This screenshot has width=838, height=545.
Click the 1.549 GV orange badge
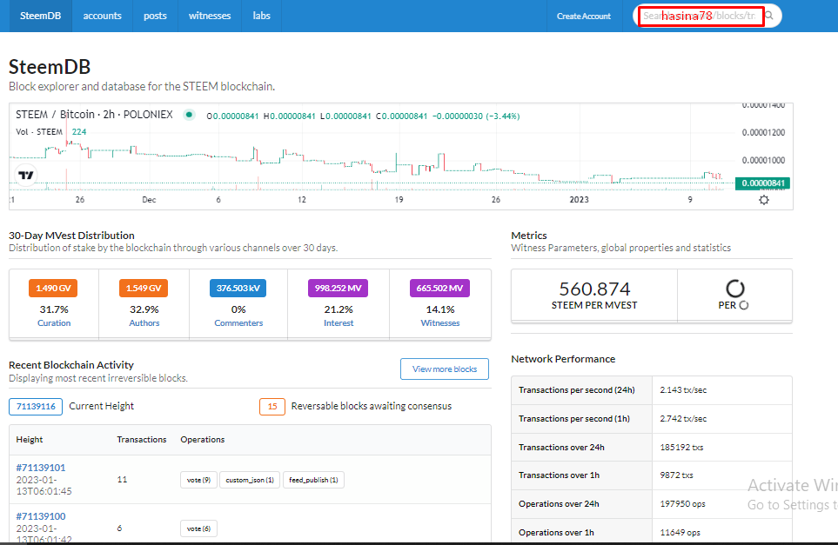(144, 289)
